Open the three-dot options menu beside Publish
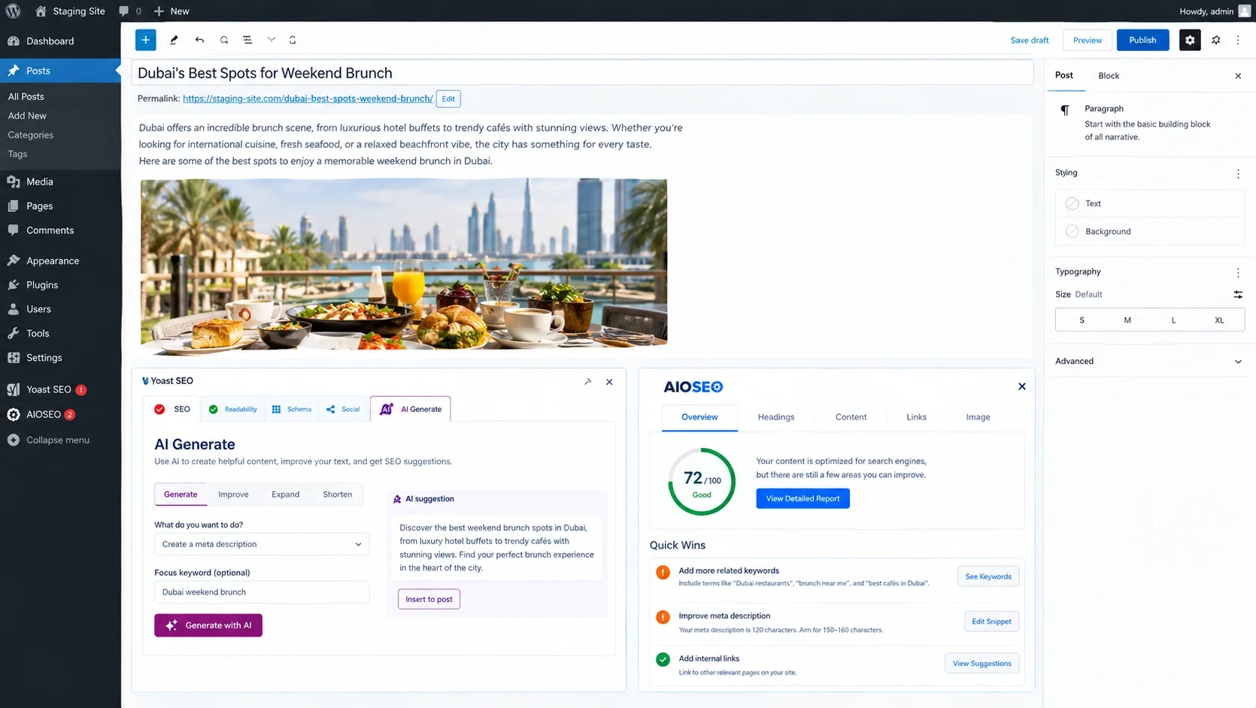Viewport: 1256px width, 708px height. [x=1238, y=40]
